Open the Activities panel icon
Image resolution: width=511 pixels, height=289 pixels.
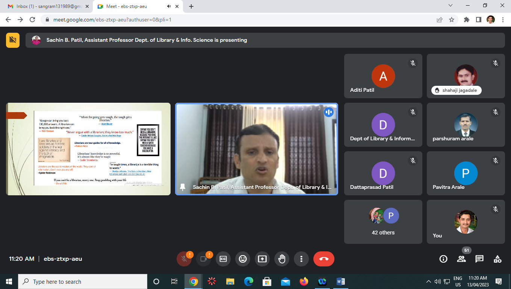(x=497, y=259)
